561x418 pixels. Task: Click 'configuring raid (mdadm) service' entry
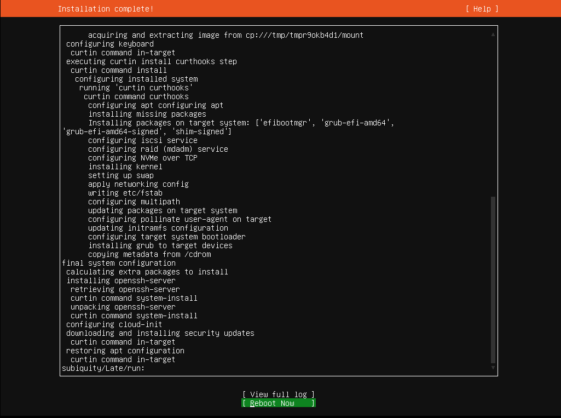pos(158,150)
